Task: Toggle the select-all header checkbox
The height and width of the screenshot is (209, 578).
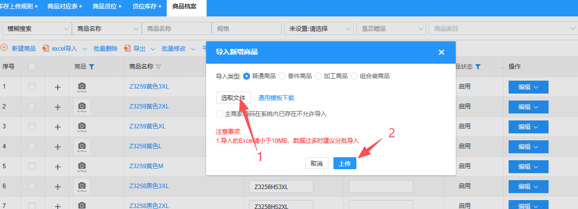Action: pyautogui.click(x=32, y=67)
